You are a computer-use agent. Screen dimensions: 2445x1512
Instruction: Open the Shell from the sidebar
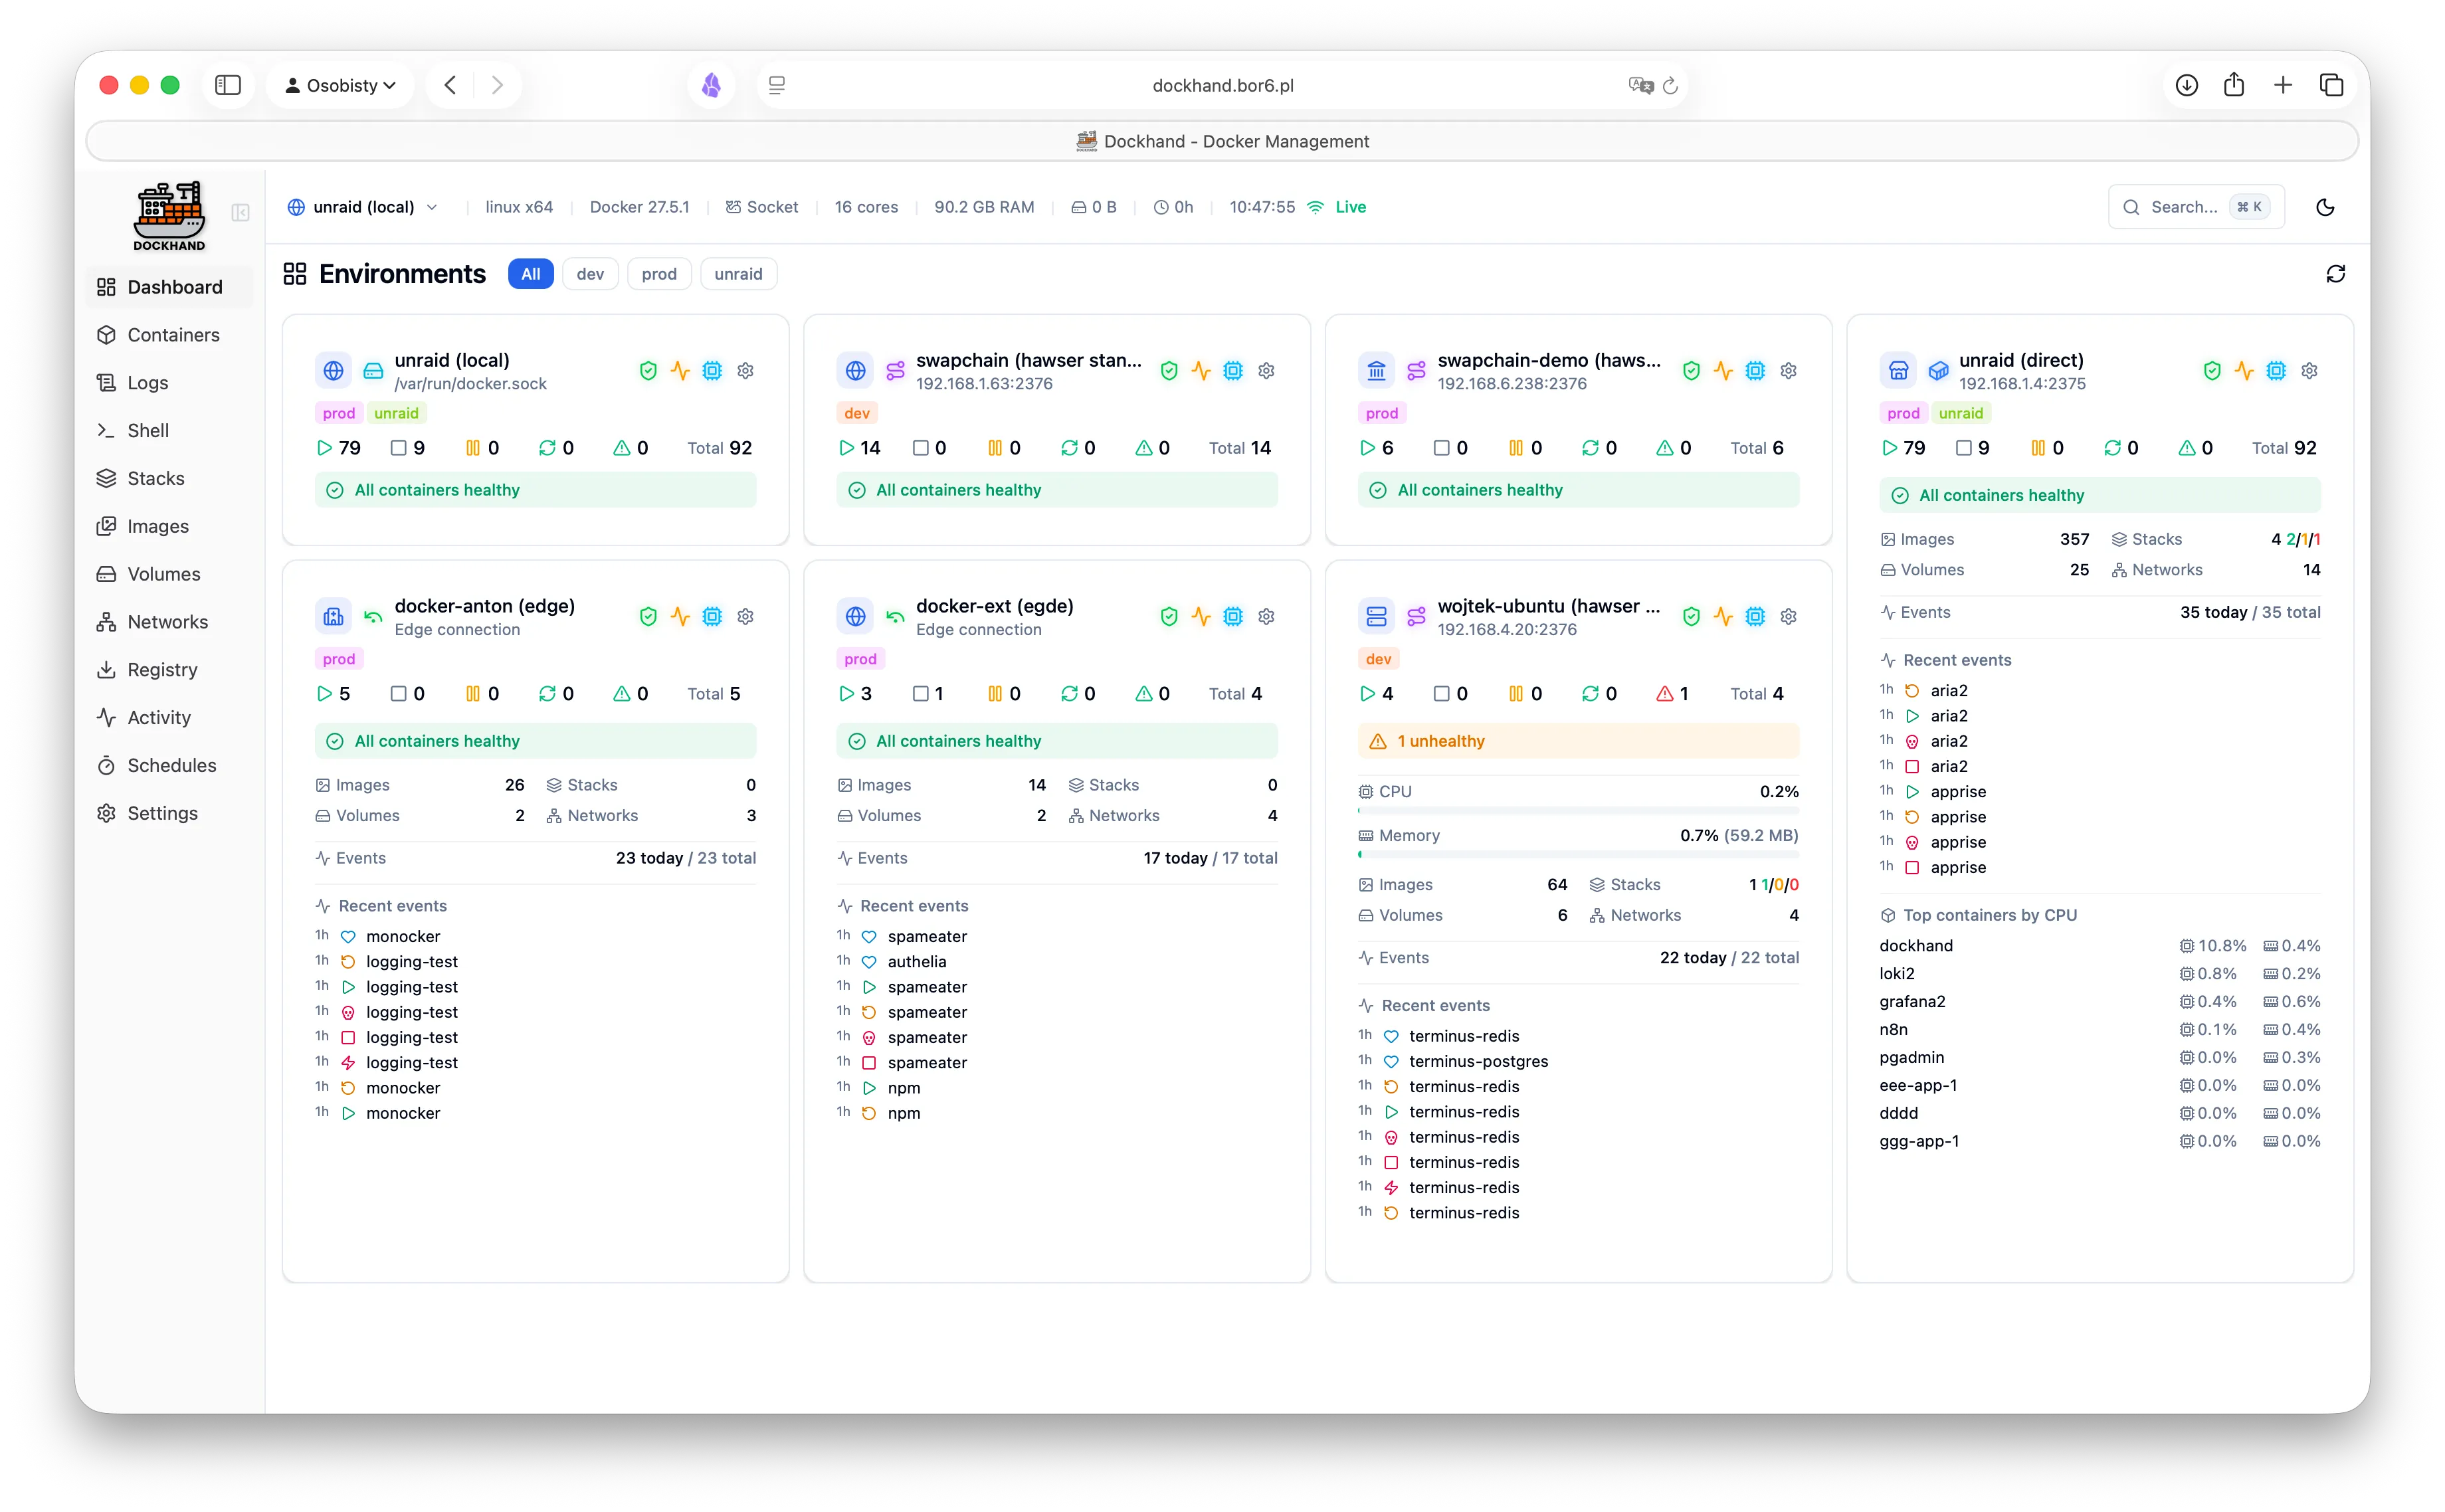pyautogui.click(x=148, y=430)
